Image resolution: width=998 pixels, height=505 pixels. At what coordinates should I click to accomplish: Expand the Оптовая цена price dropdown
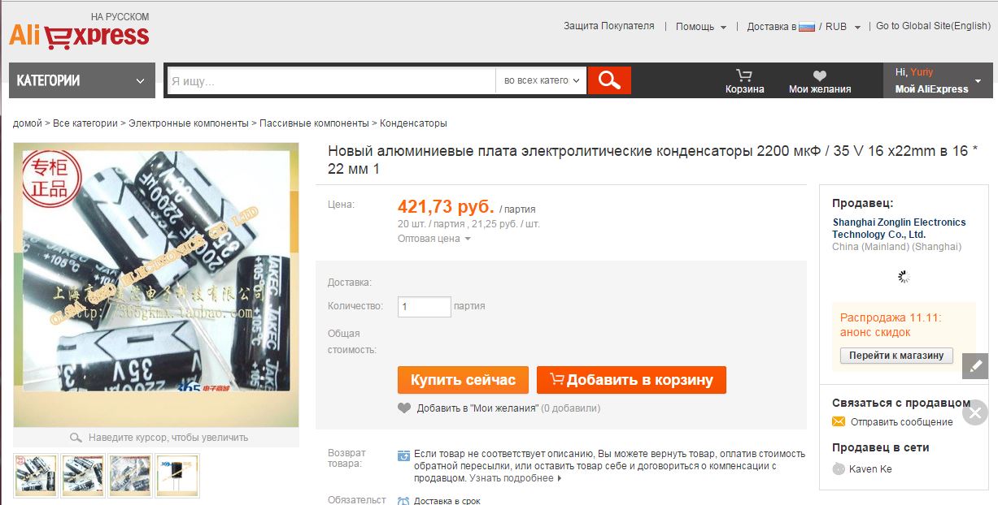pyautogui.click(x=434, y=239)
